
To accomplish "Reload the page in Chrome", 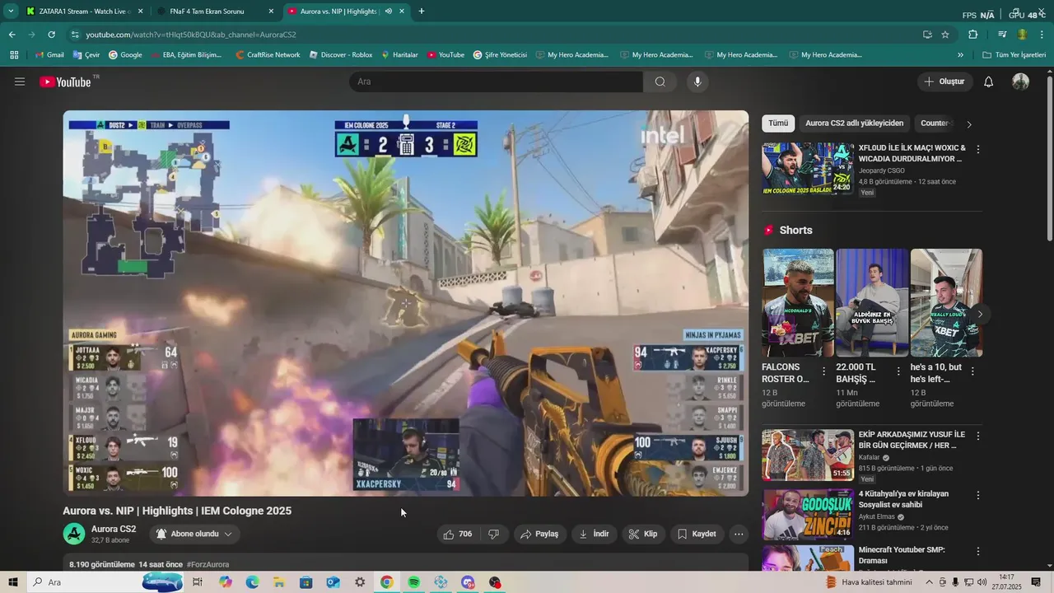I will (51, 35).
